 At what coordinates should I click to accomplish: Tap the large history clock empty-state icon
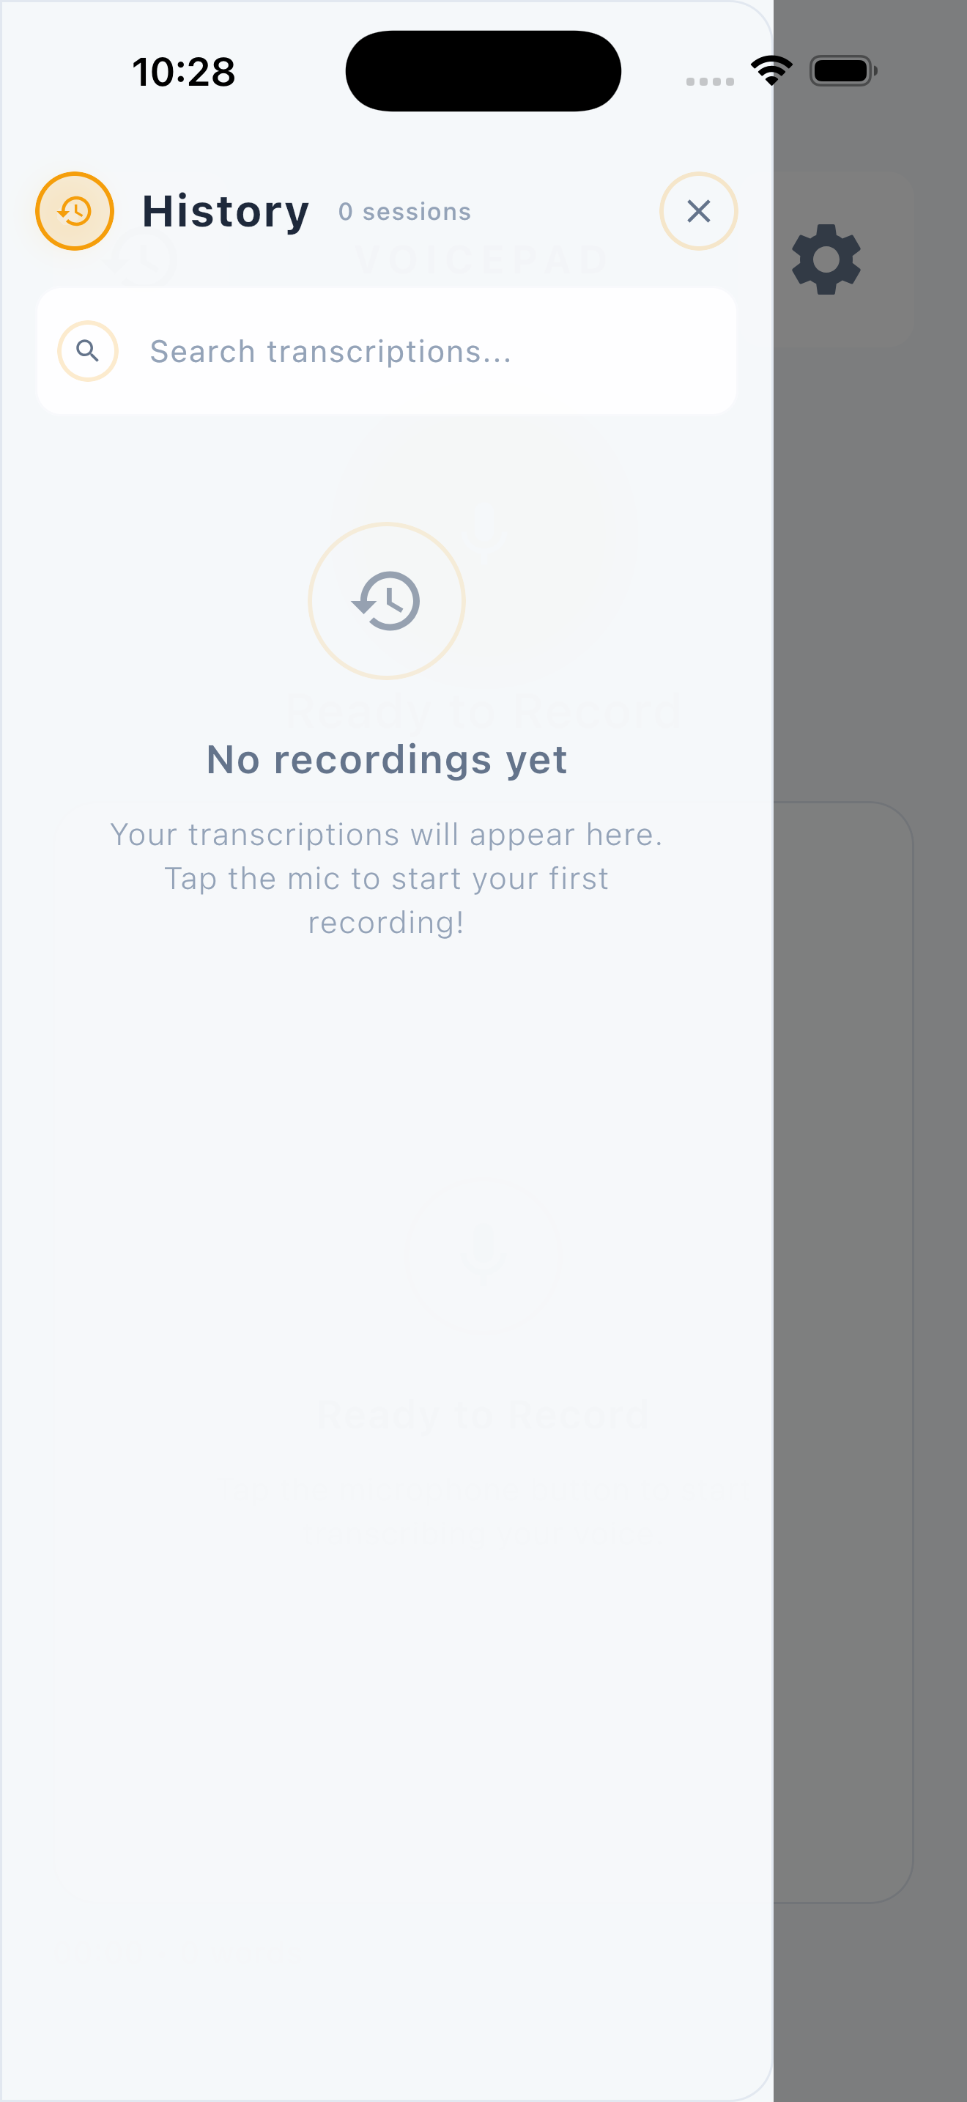(387, 600)
